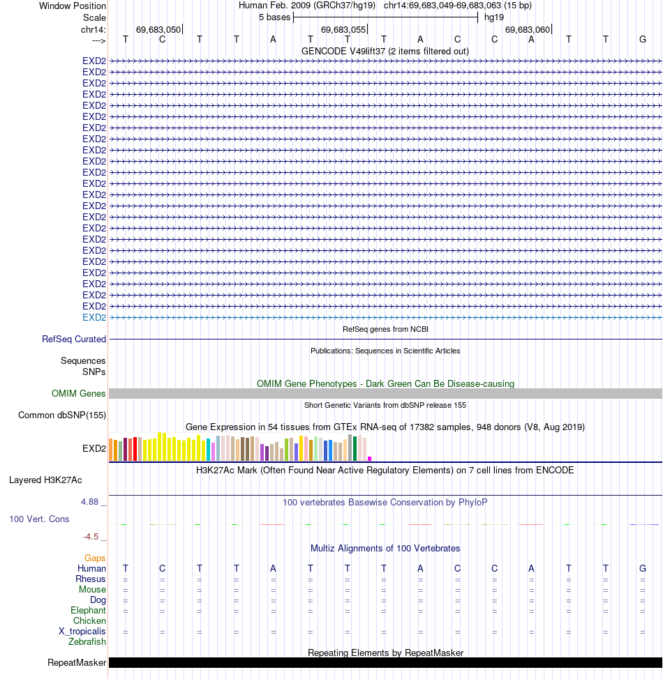The height and width of the screenshot is (679, 663).
Task: Click the "X_tropicalis" alignment row label
Action: tap(82, 632)
